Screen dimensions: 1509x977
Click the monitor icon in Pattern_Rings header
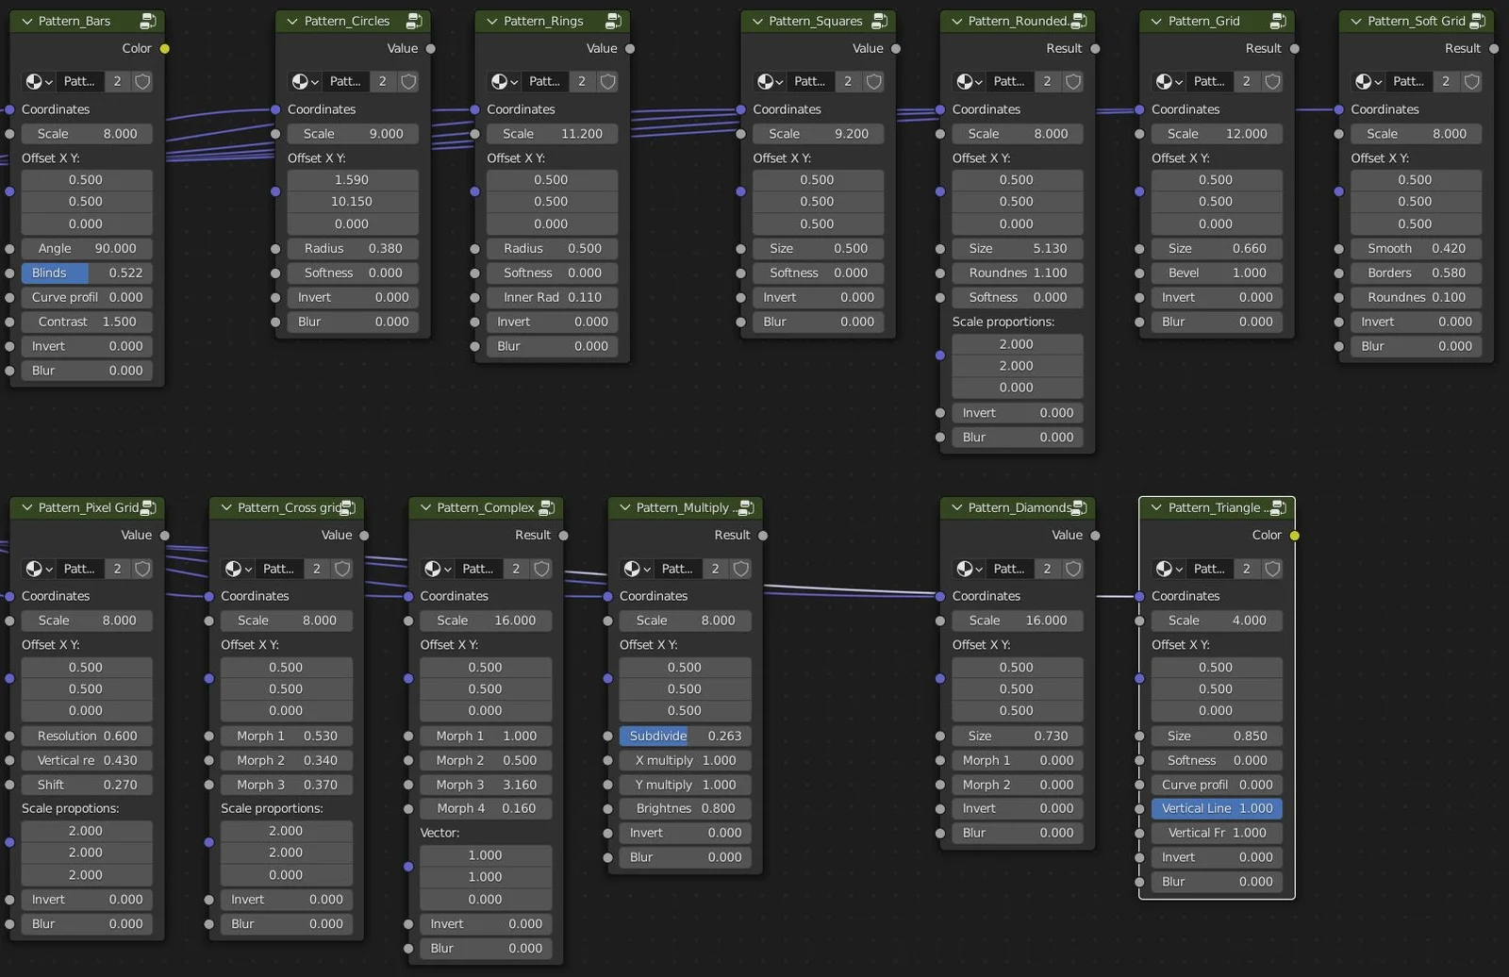tap(613, 20)
